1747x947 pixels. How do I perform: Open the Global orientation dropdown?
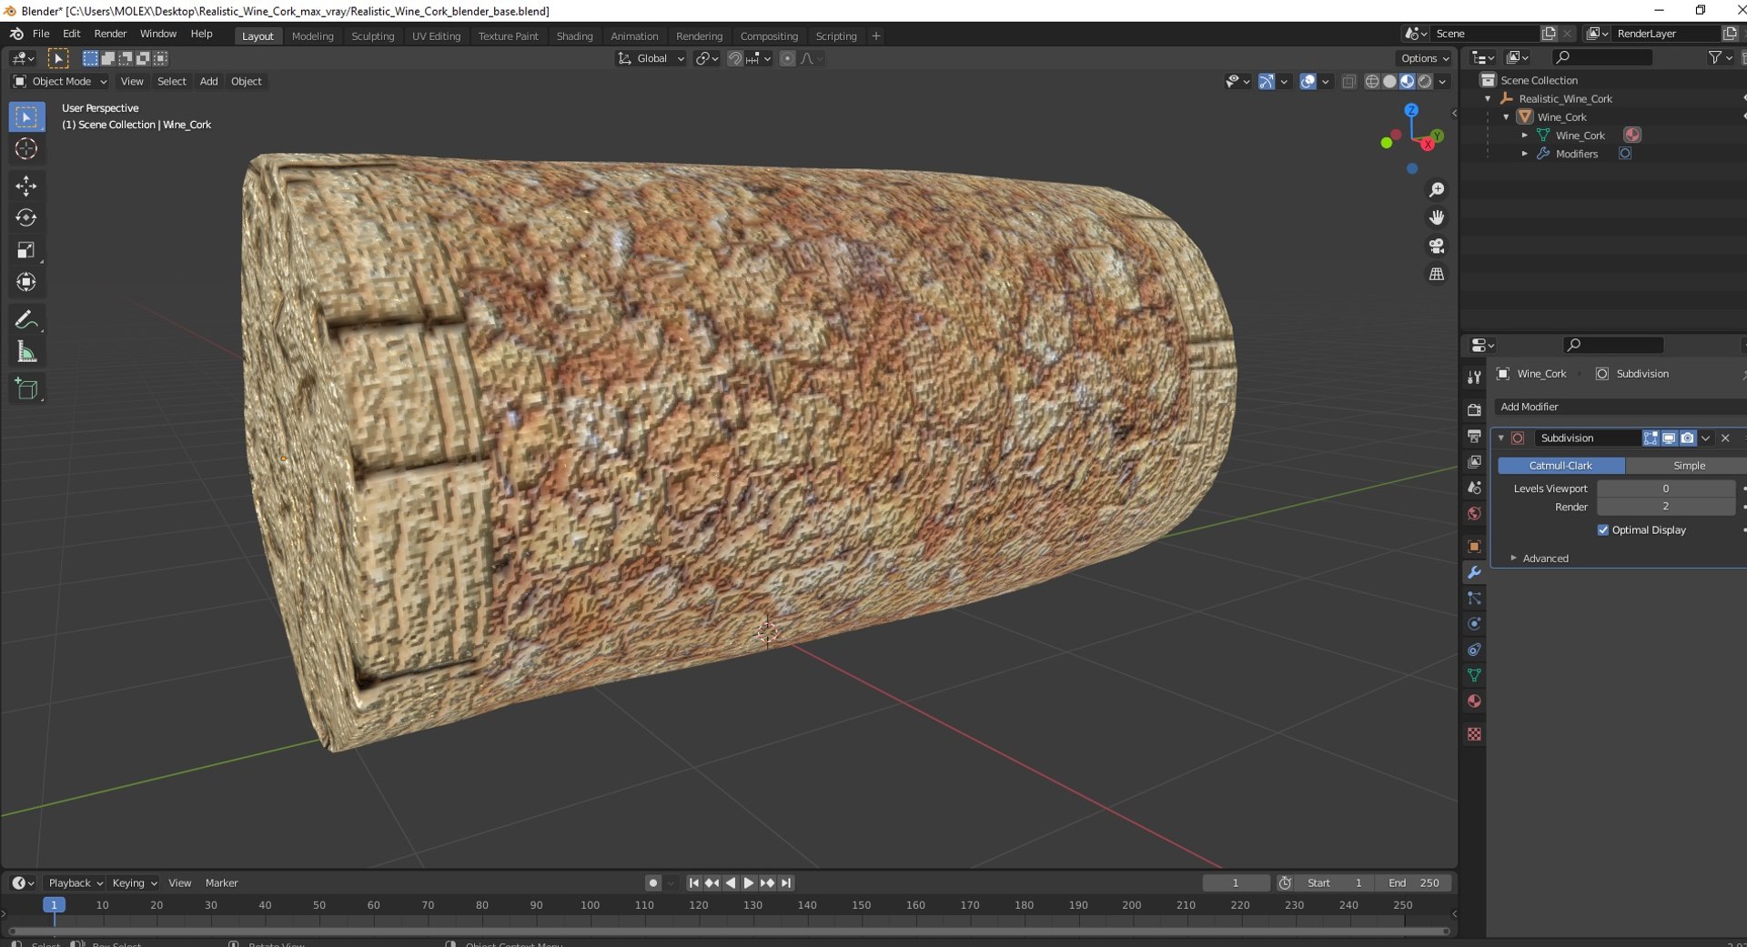(x=651, y=58)
